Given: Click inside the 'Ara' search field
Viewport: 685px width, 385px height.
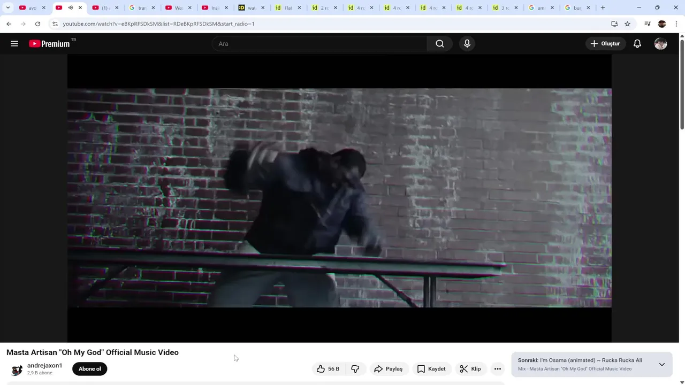Looking at the screenshot, I should (319, 44).
